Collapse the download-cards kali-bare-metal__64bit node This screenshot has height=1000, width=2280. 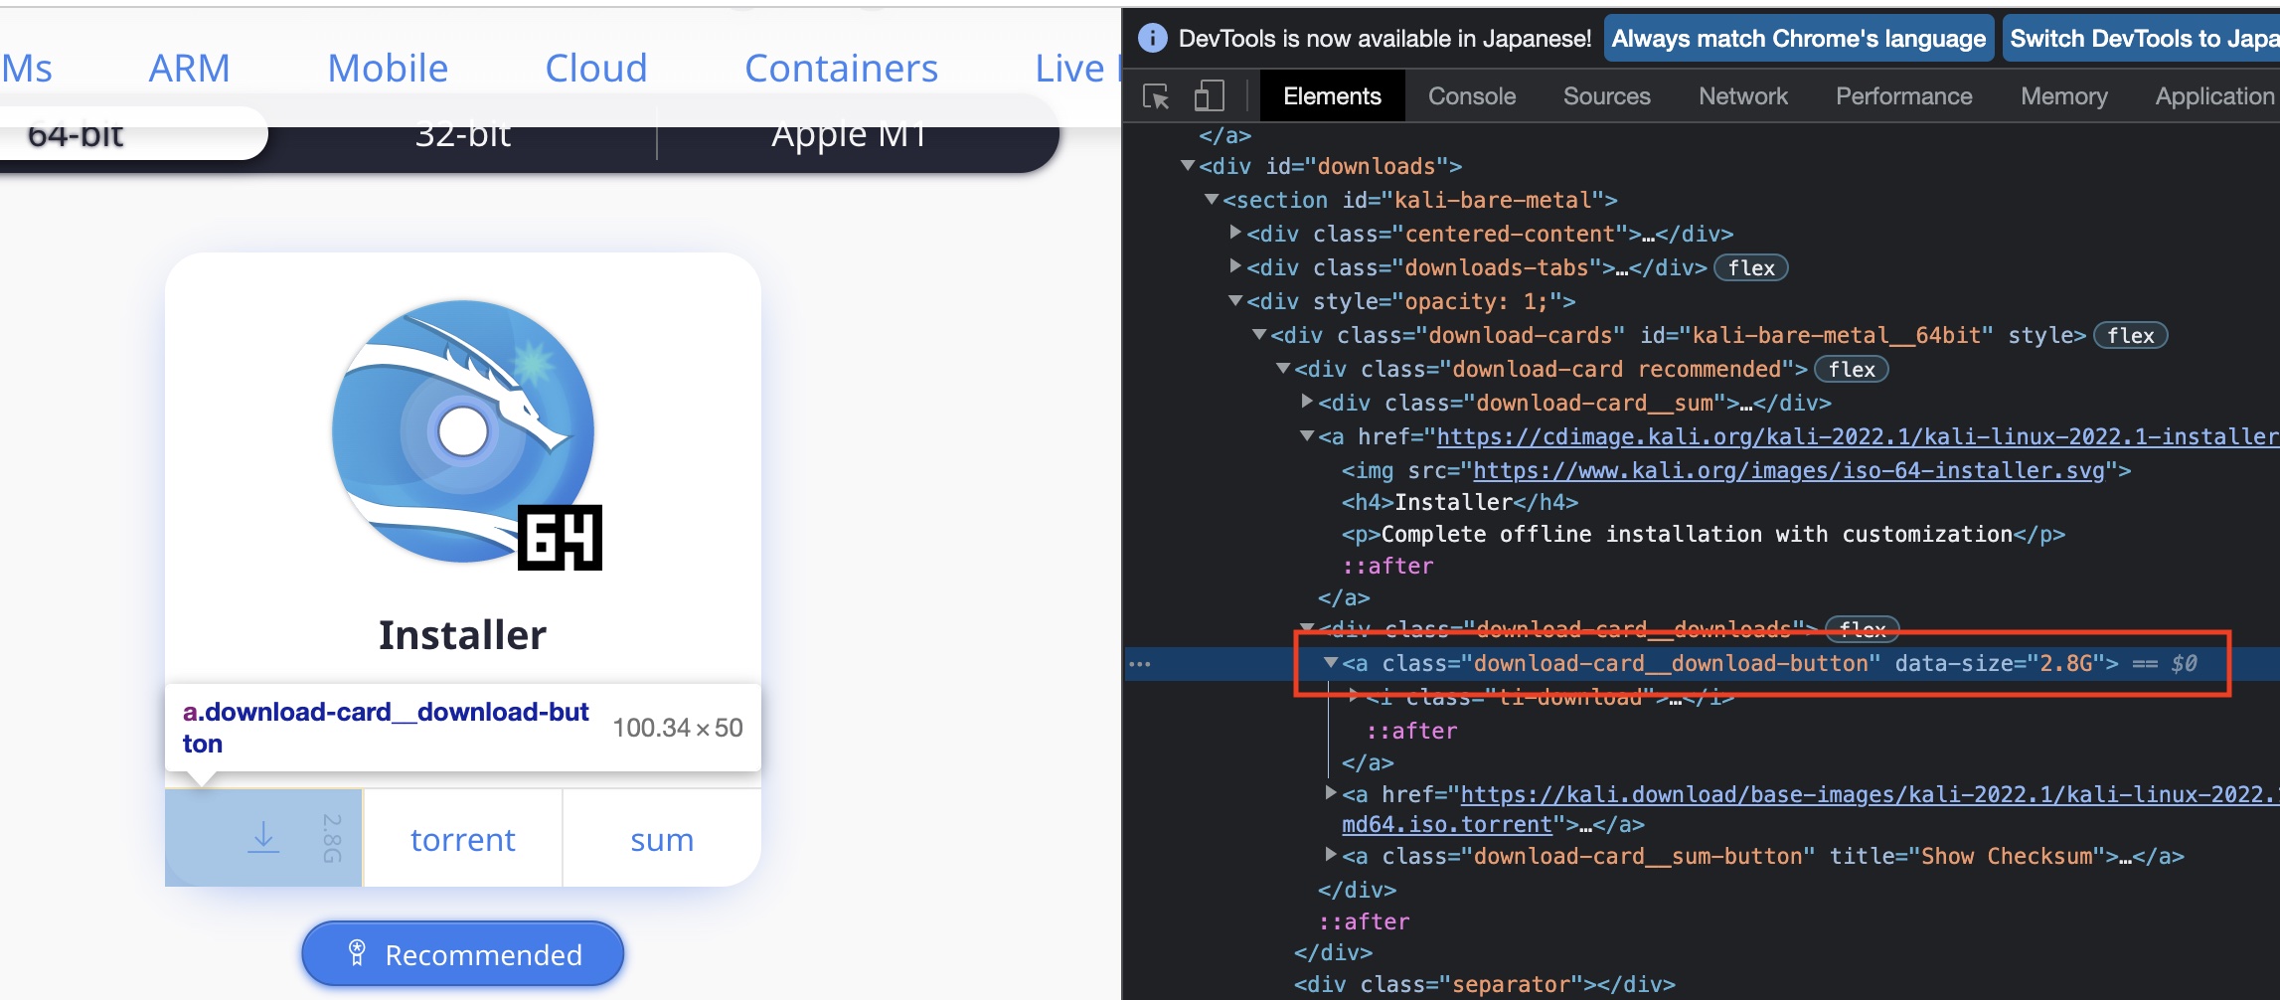click(1259, 334)
